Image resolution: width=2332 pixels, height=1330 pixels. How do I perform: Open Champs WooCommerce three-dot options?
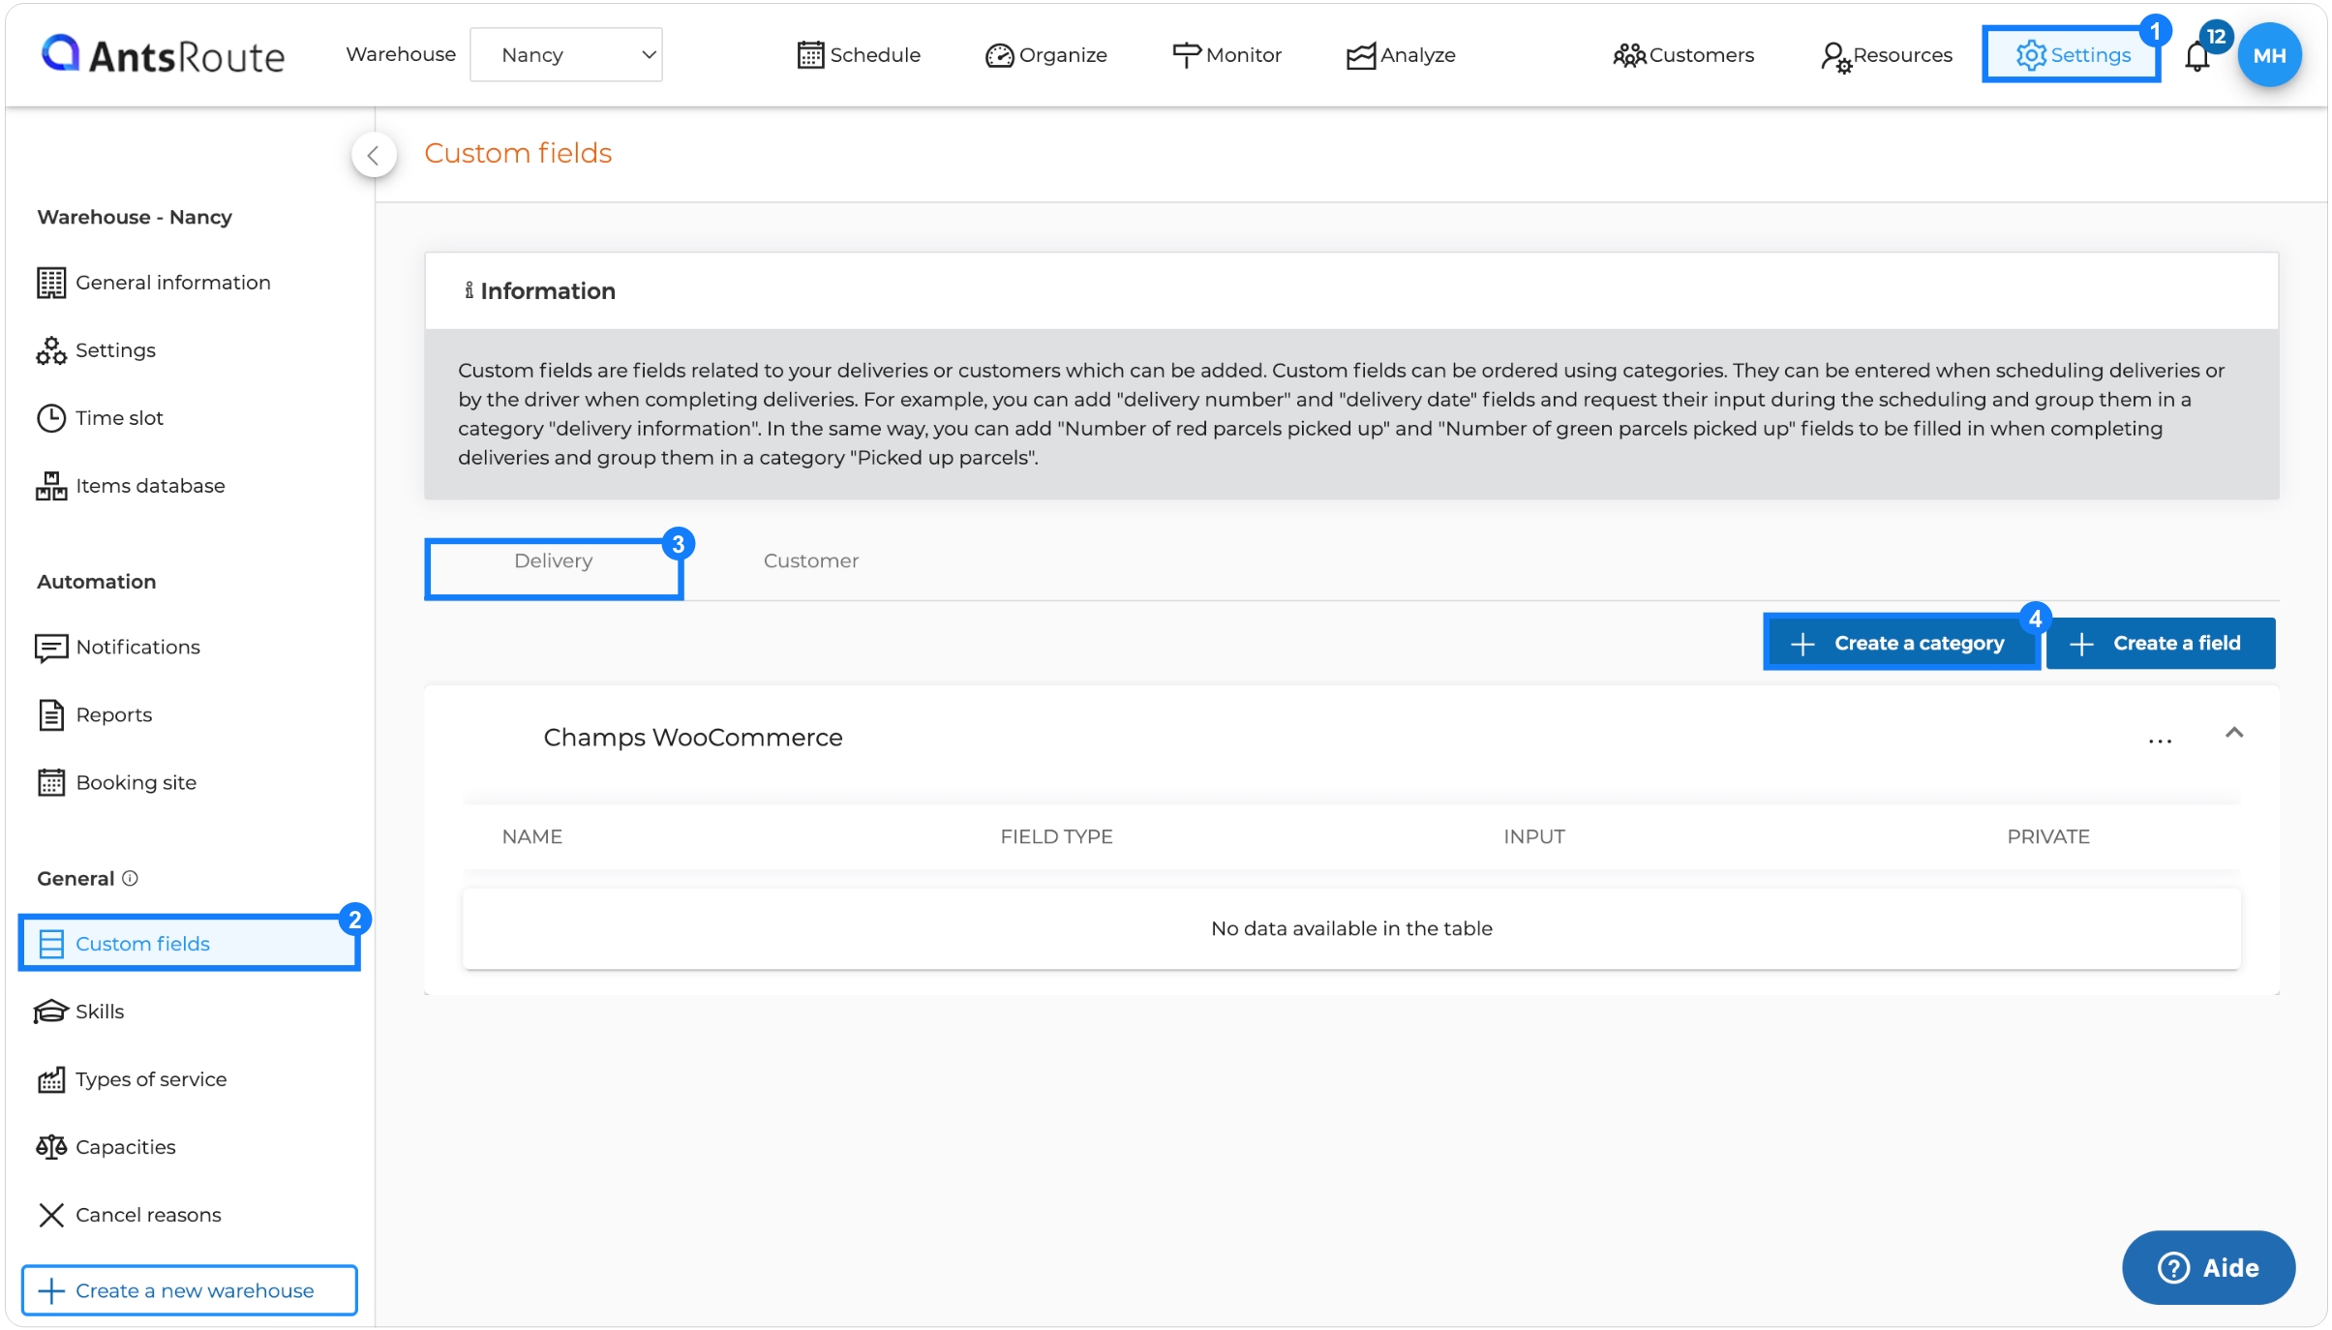[2160, 741]
